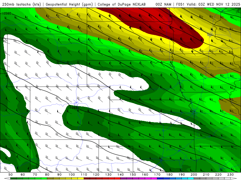The image size is (241, 180).
Task: Click the 'F051 Valid: 03Z WED NOV 12 2025' text
Action: coord(208,4)
